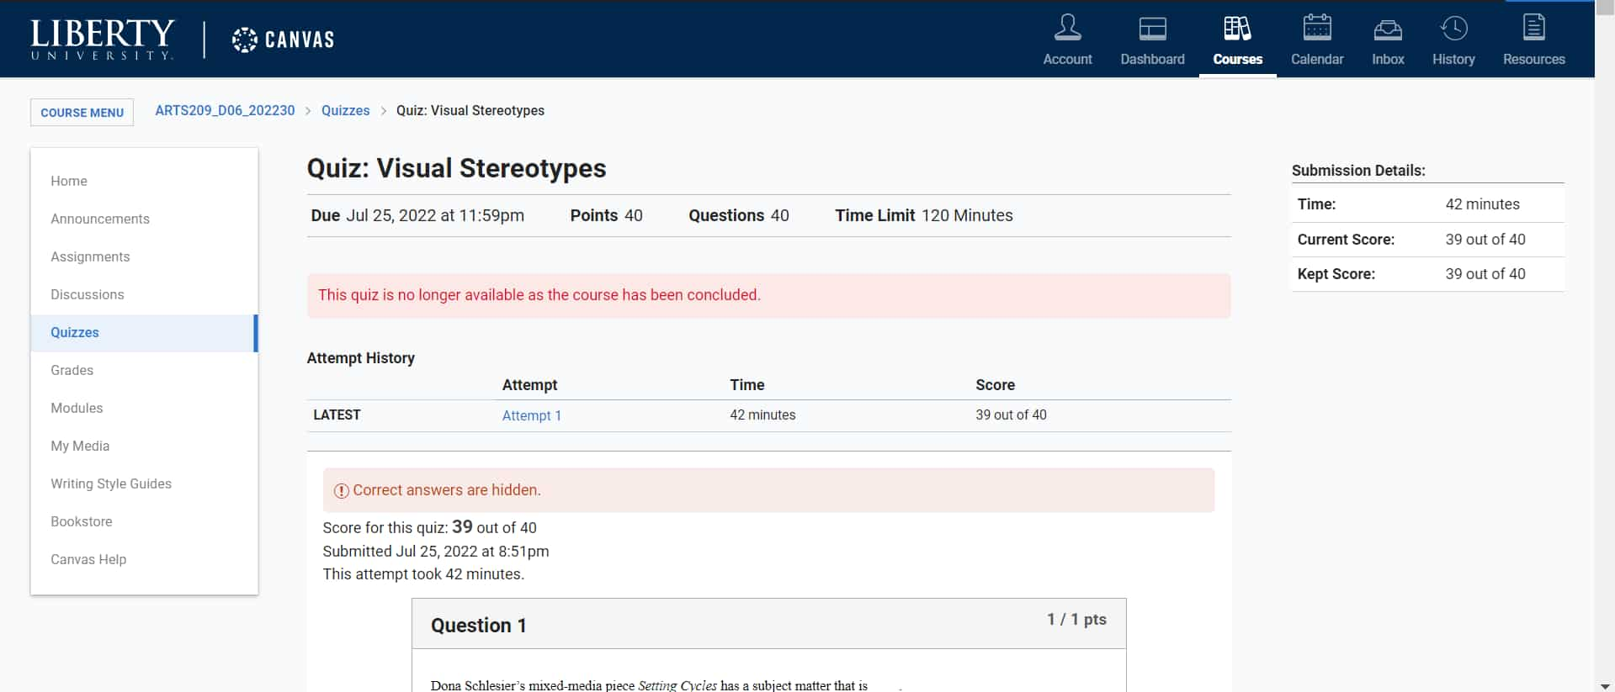Click the 'Current Score: 39 out of 40' value
The image size is (1615, 692).
click(x=1485, y=240)
